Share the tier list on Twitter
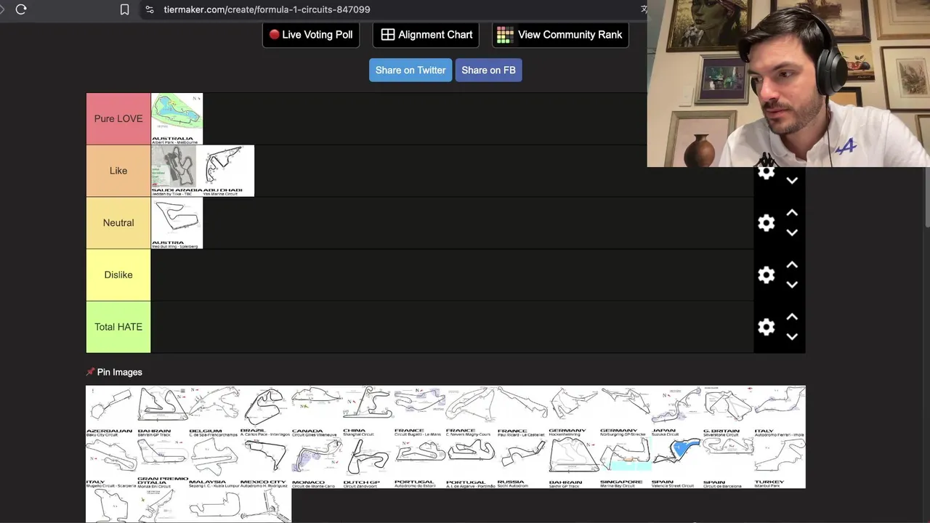The width and height of the screenshot is (930, 523). pos(411,70)
